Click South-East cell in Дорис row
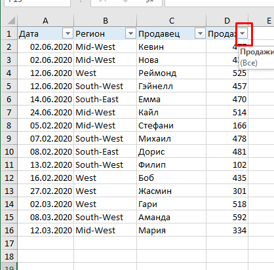274x270 pixels. pyautogui.click(x=106, y=152)
